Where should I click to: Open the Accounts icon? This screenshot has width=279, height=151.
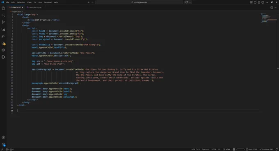point(3,138)
